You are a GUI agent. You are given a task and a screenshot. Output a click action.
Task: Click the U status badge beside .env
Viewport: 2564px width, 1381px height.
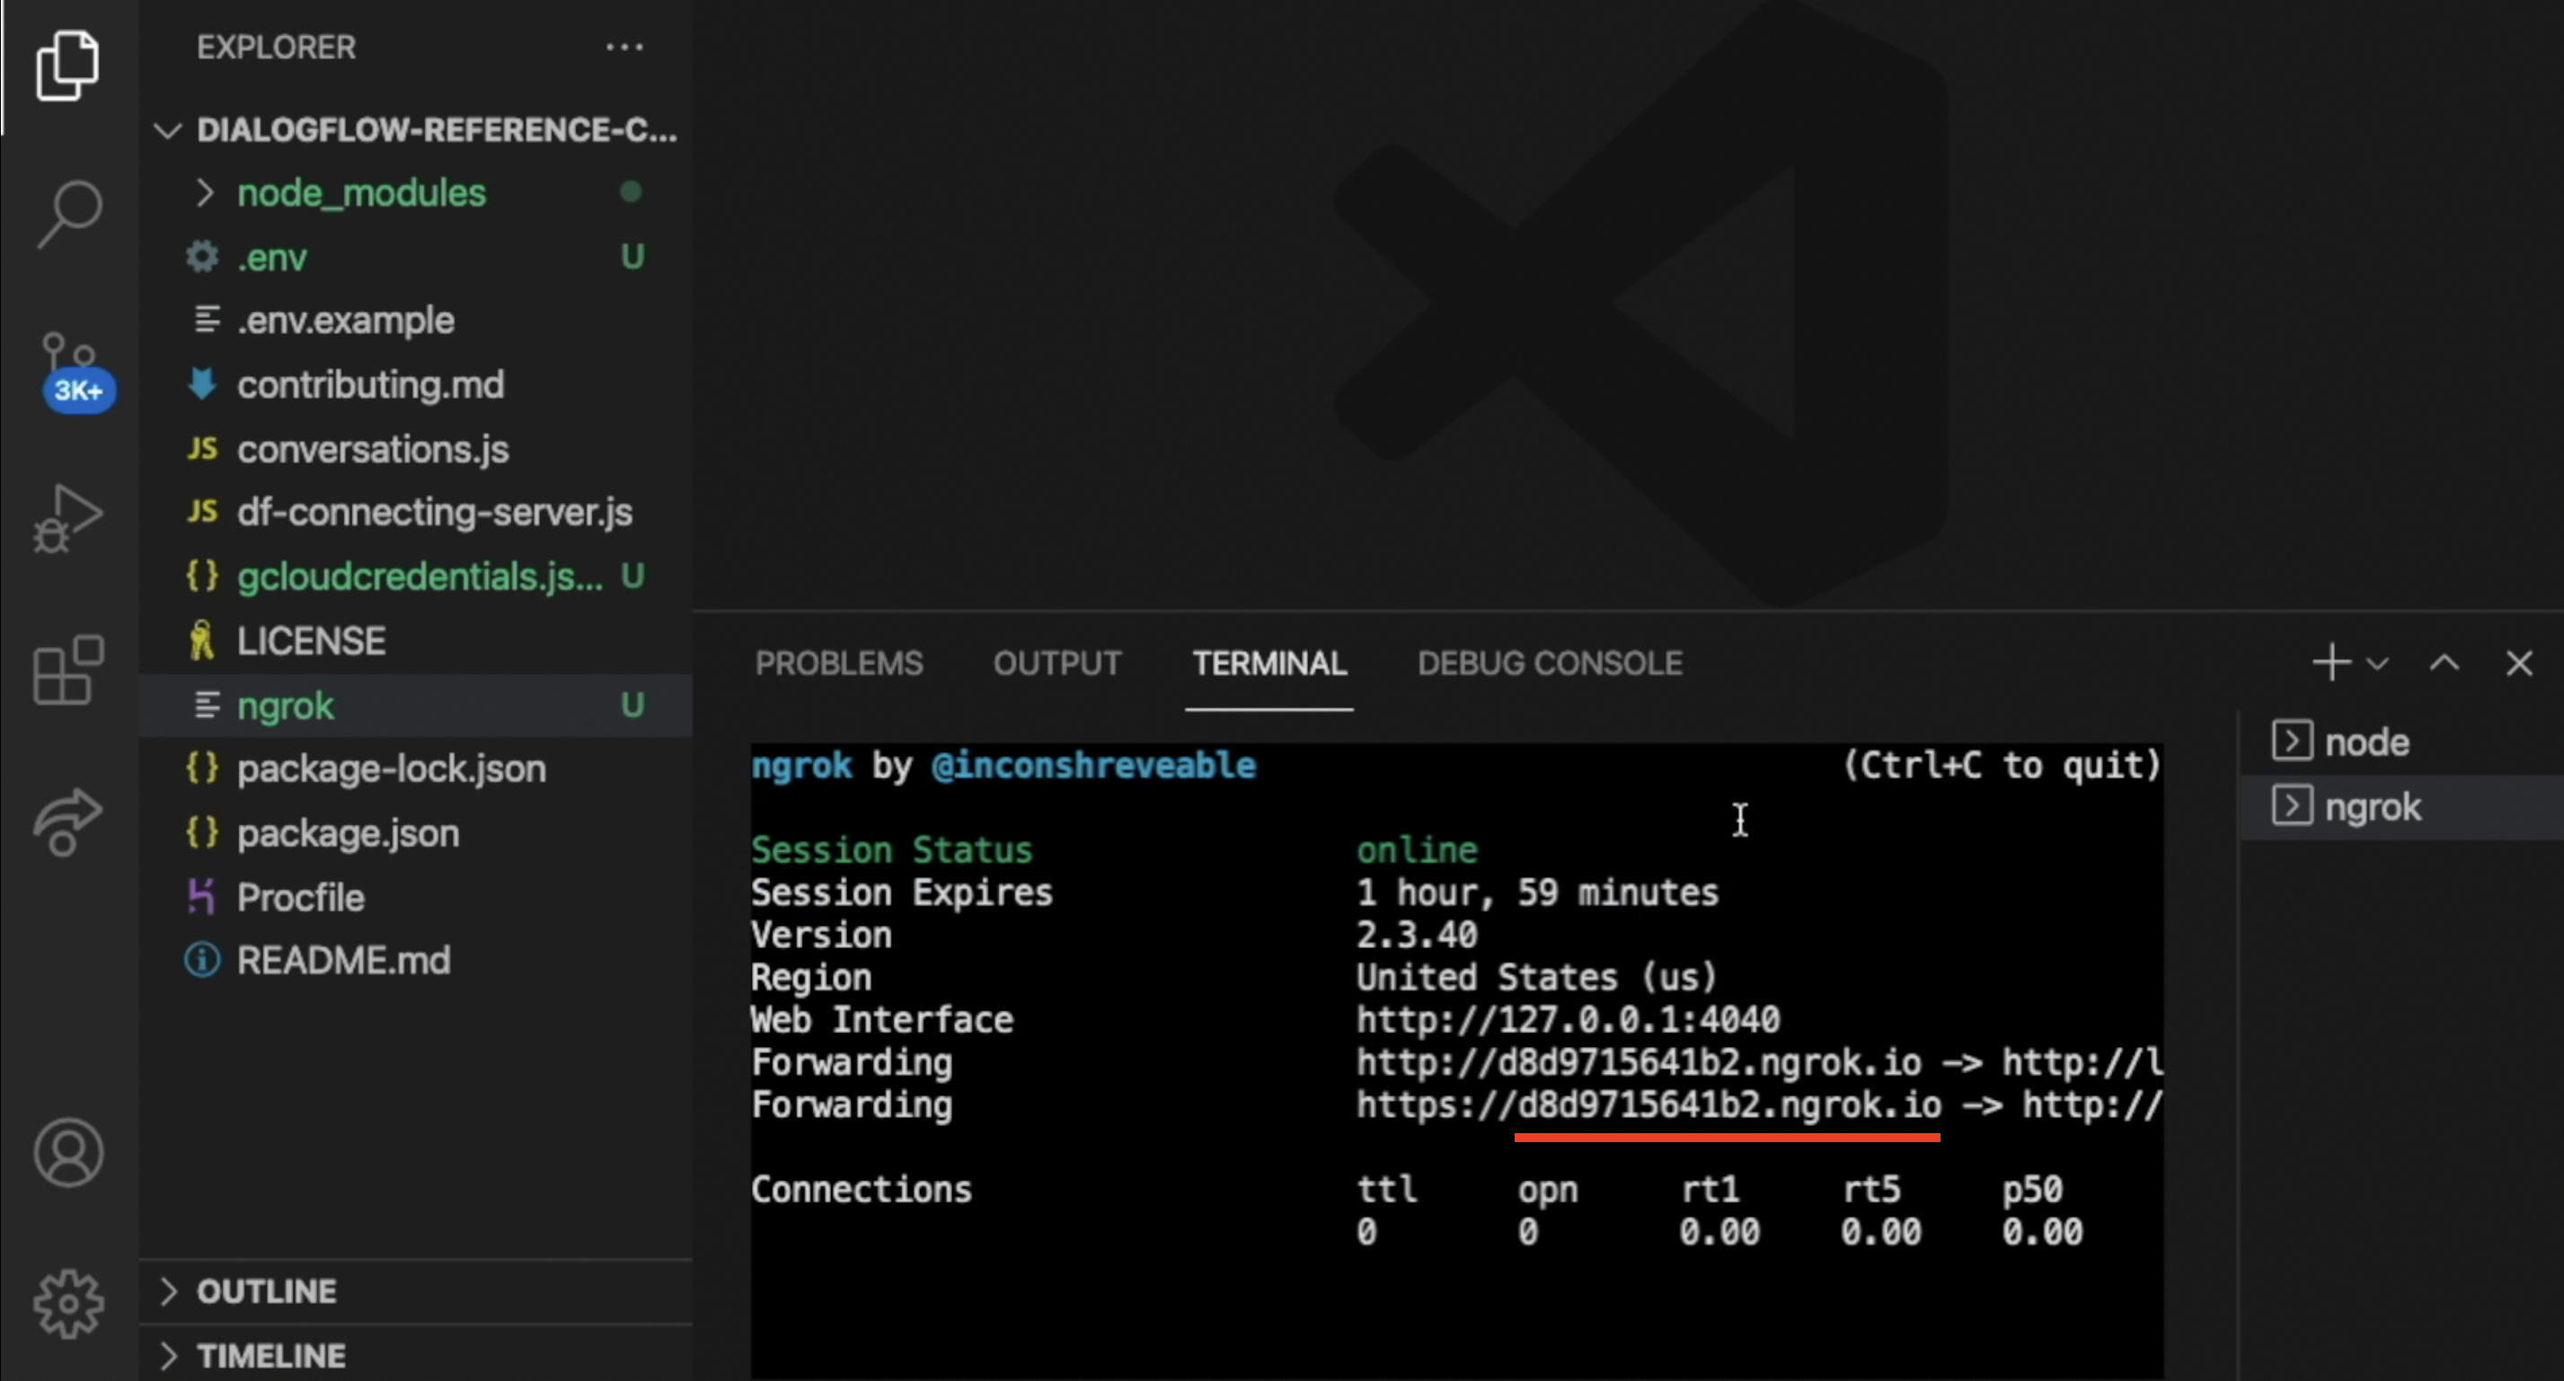pos(632,257)
